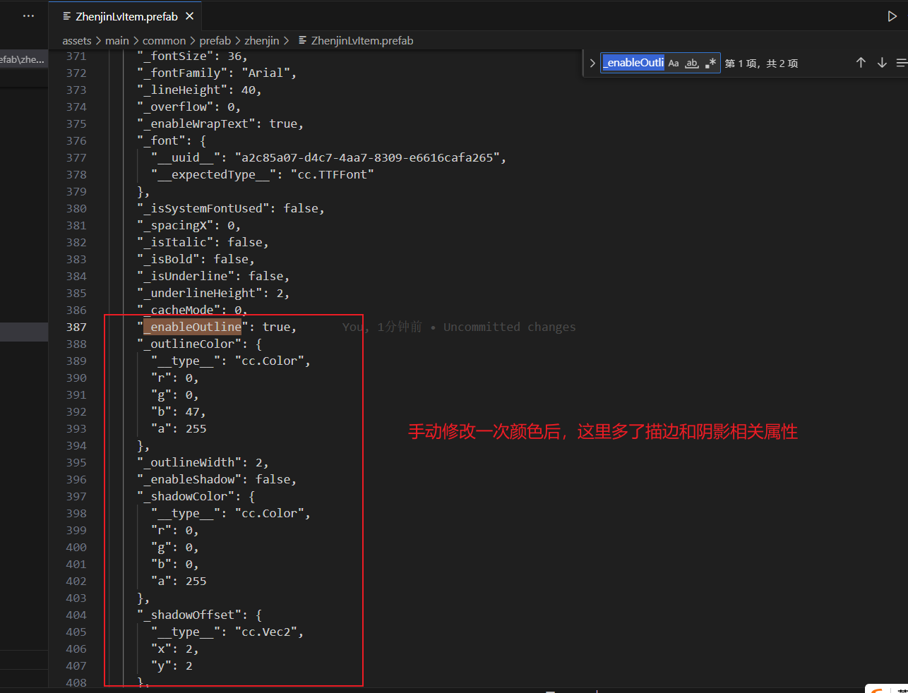Click the "_underlineHeight": 2 line
The width and height of the screenshot is (908, 693).
point(213,293)
